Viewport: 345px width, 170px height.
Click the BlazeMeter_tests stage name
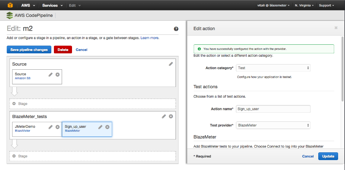click(x=29, y=117)
